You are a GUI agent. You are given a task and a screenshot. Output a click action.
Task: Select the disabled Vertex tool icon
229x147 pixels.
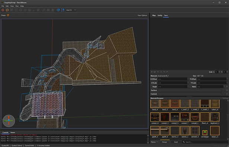point(16,10)
